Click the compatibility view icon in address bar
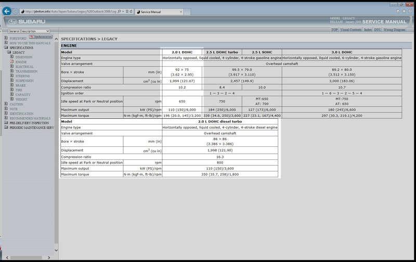Image resolution: width=416 pixels, height=262 pixels. coord(127,11)
